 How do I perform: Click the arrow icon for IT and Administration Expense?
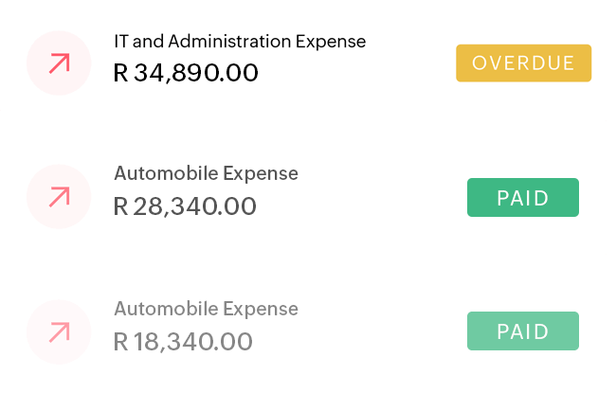[x=59, y=63]
